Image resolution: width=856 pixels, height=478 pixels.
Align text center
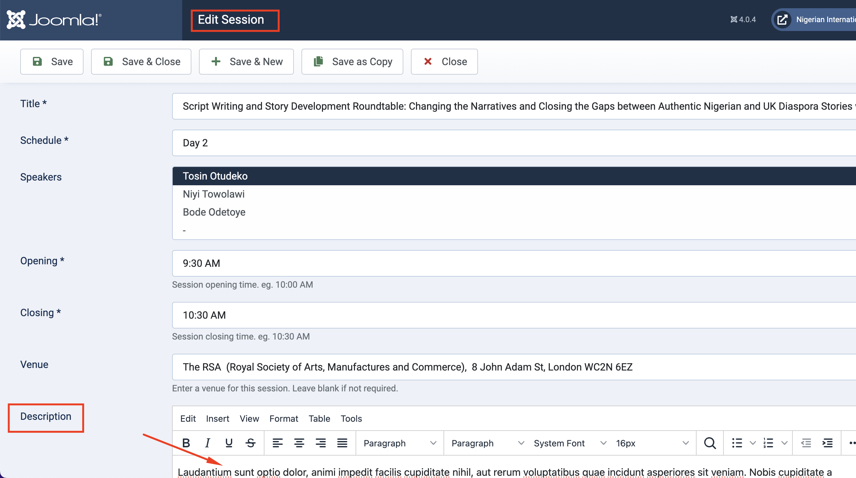point(299,443)
